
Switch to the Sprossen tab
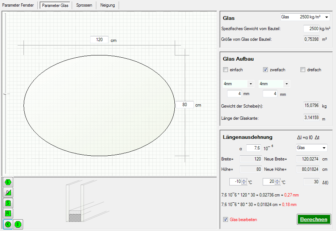(84, 5)
